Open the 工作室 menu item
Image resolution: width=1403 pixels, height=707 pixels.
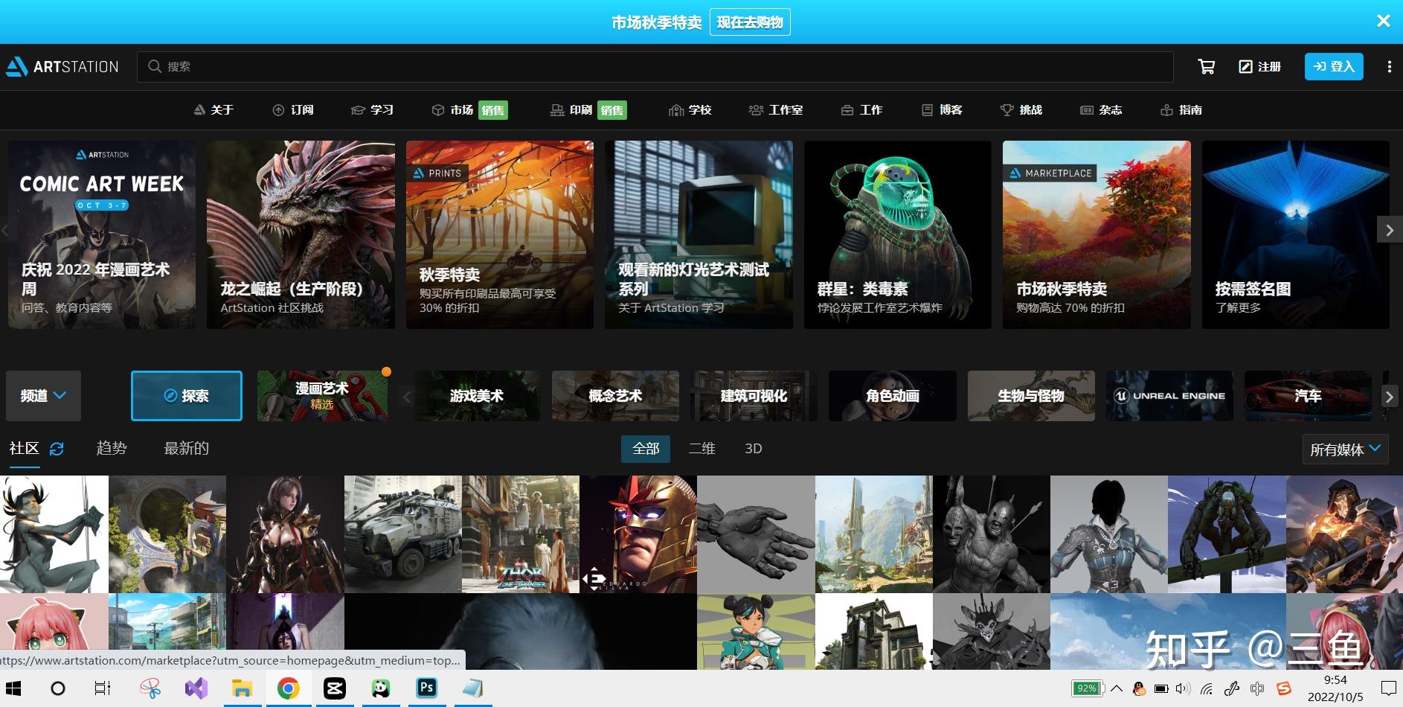click(x=776, y=110)
